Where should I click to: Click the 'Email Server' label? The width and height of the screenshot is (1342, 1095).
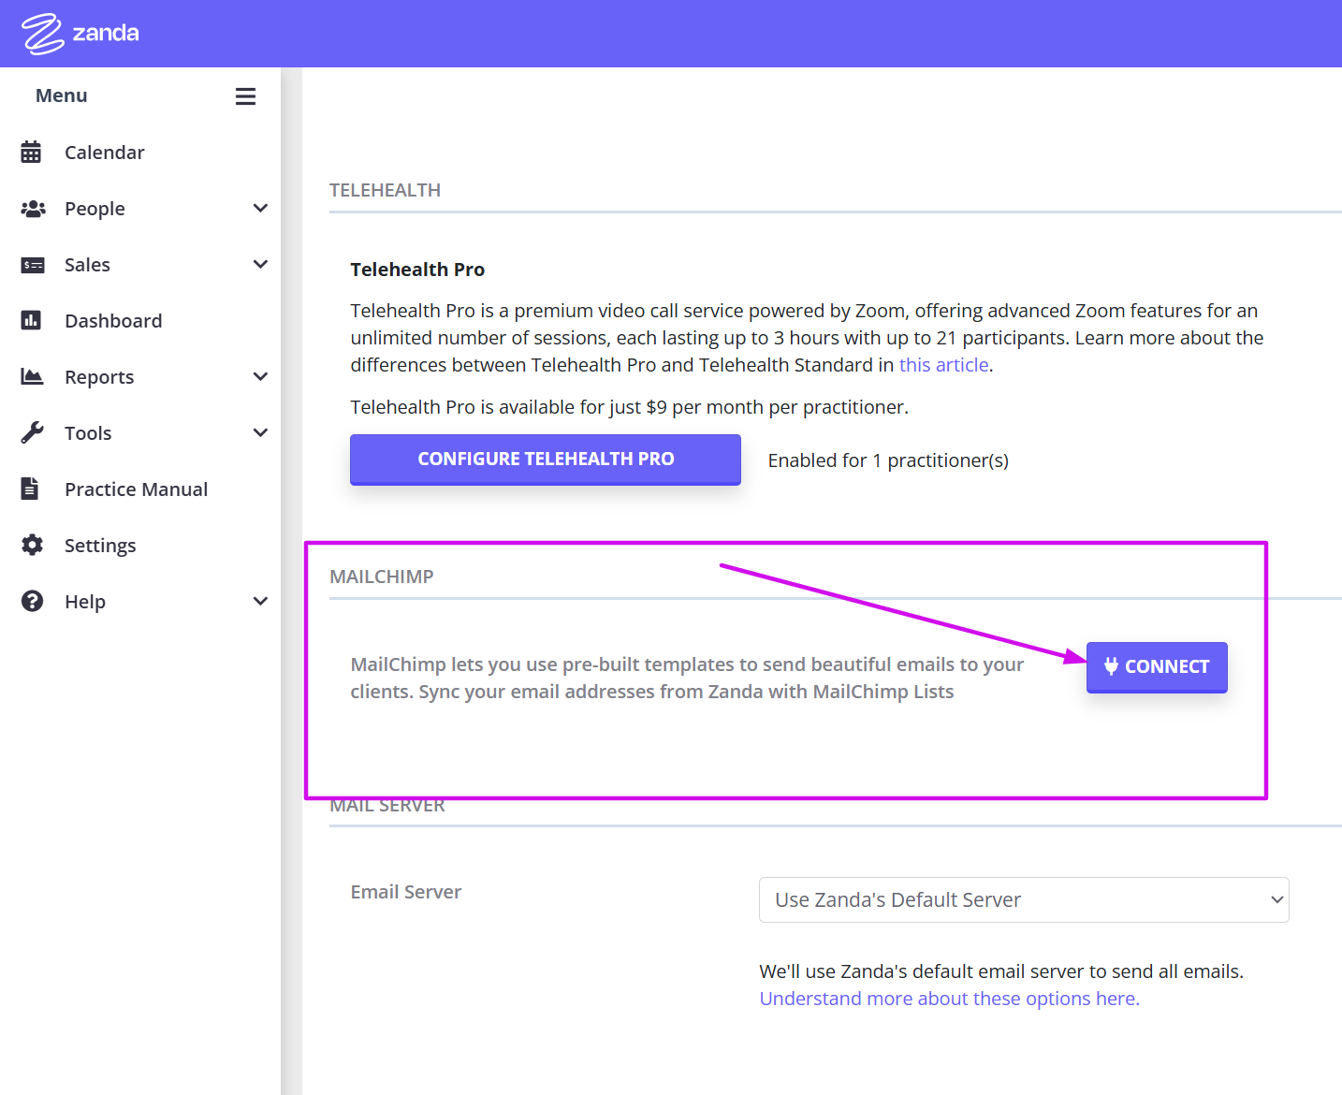pyautogui.click(x=406, y=892)
